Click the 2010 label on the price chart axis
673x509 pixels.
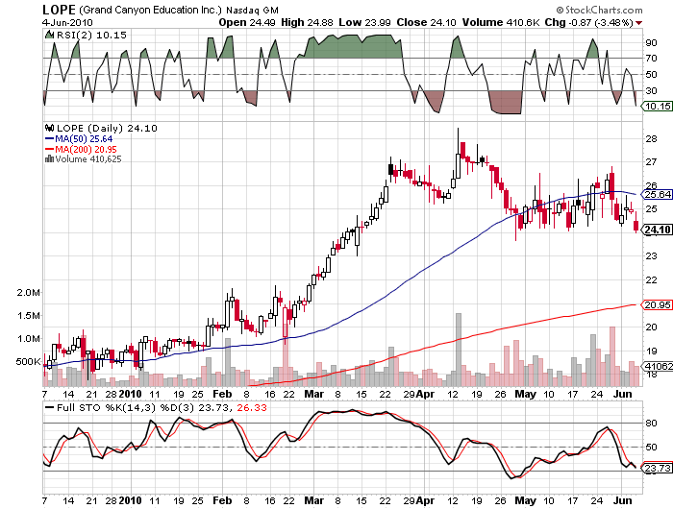tap(130, 394)
